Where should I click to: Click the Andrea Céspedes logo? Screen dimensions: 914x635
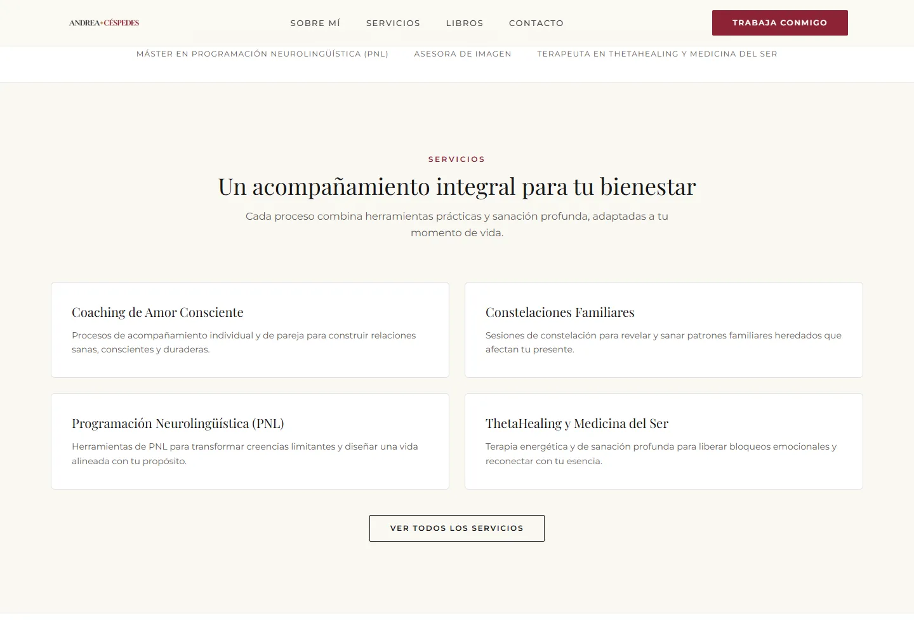click(x=104, y=23)
